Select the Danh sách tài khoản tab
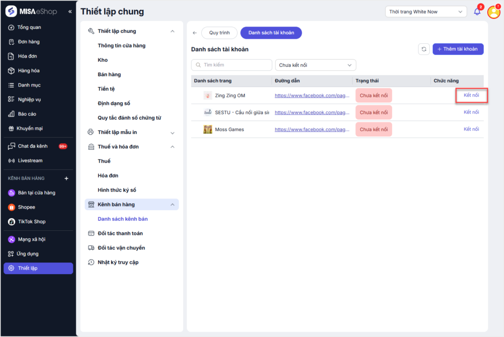Image resolution: width=504 pixels, height=337 pixels. point(271,33)
